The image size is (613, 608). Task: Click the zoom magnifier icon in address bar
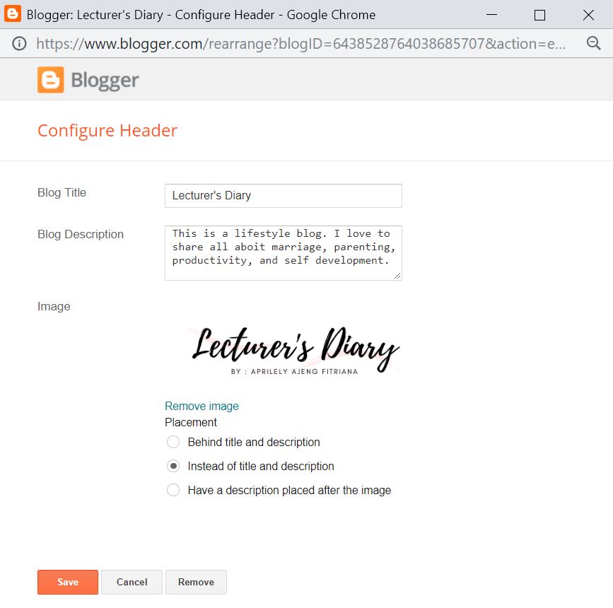click(593, 43)
